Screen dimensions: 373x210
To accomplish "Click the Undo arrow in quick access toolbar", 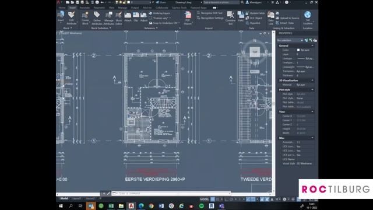I will coord(103,2).
